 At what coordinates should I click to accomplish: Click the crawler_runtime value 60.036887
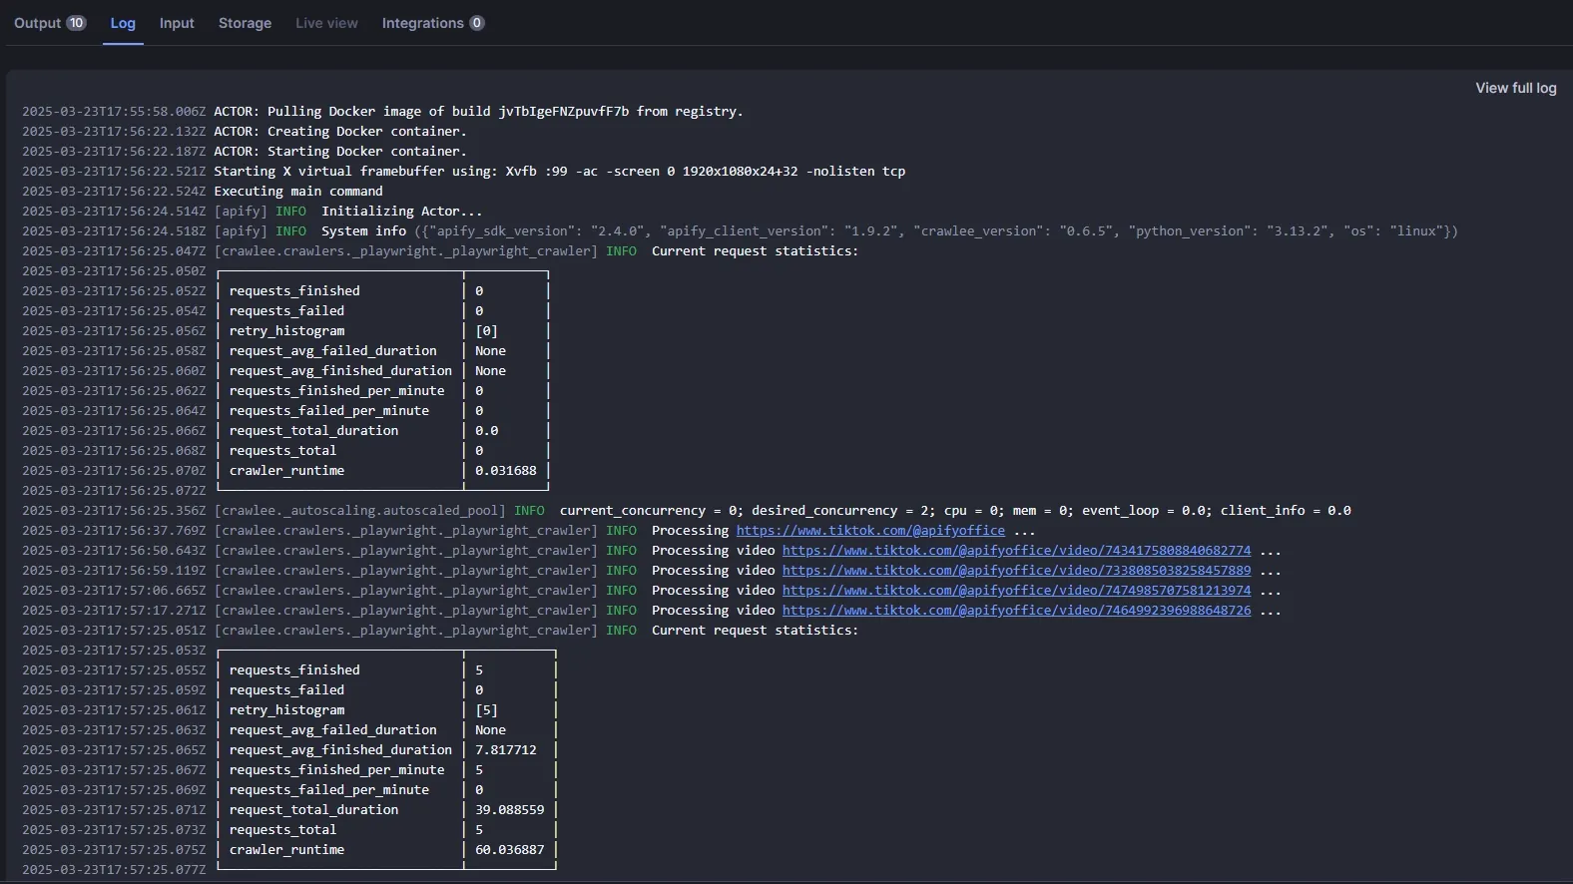[x=509, y=850]
